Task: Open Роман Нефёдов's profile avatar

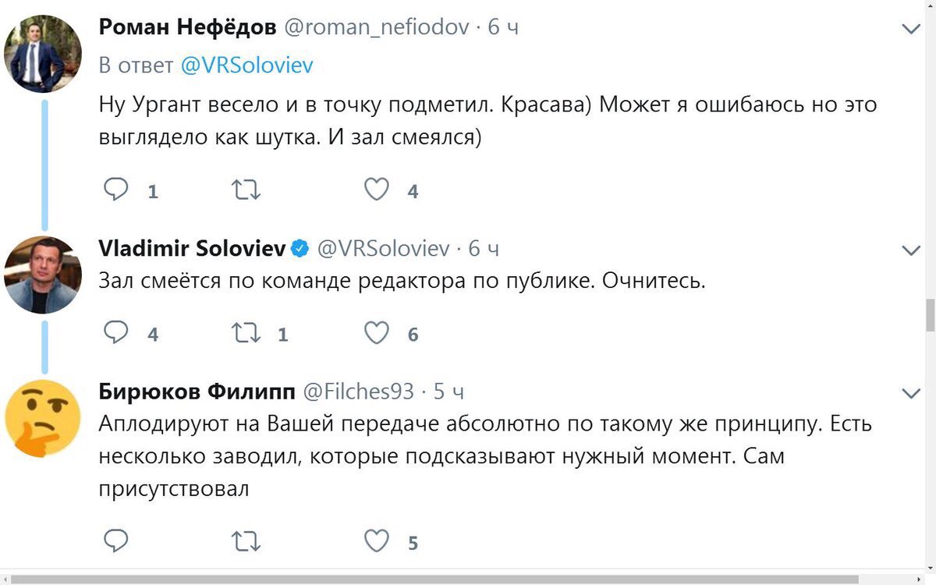Action: [x=43, y=55]
